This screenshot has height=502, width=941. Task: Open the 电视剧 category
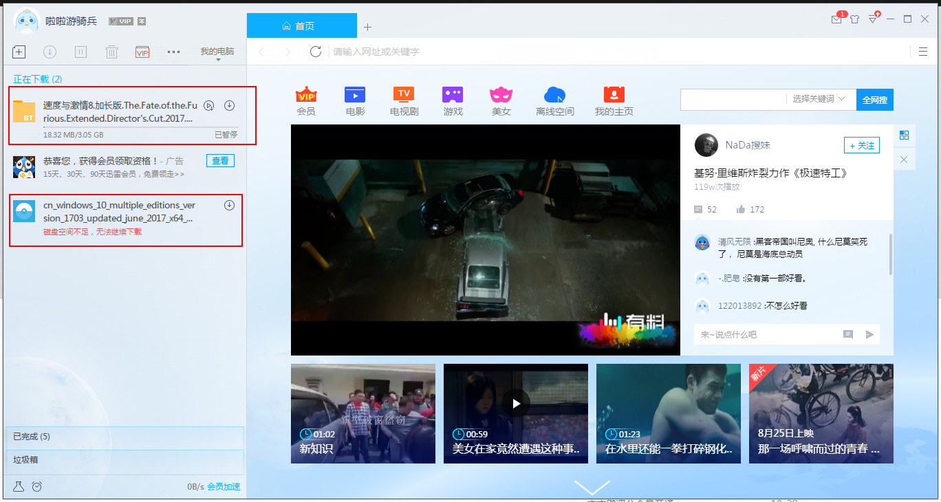point(404,101)
